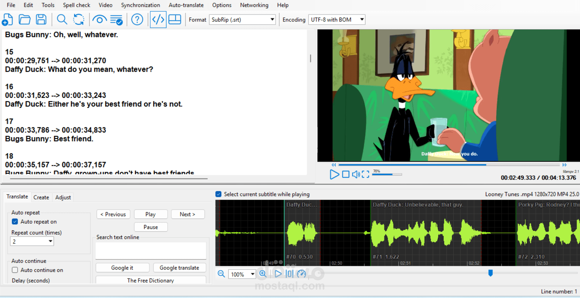Screen dimensions: 580x298
Task: Select the Translate tab
Action: pyautogui.click(x=17, y=197)
